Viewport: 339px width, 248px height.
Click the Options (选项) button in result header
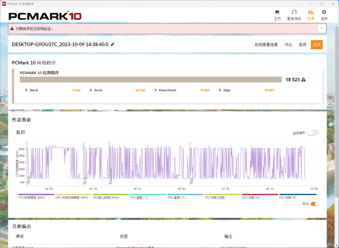(302, 45)
